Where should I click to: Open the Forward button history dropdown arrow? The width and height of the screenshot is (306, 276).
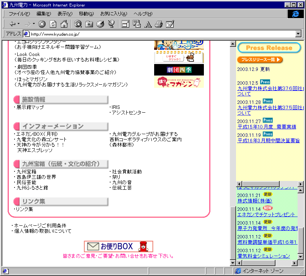coord(34,24)
